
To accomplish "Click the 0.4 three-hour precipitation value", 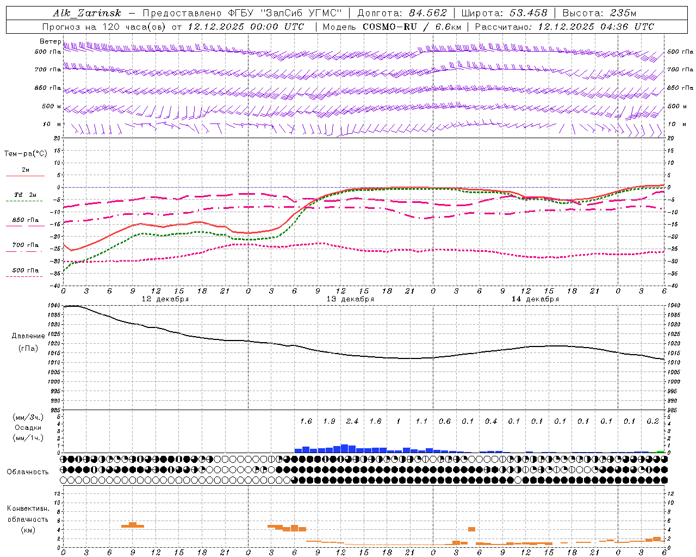I will point(490,421).
